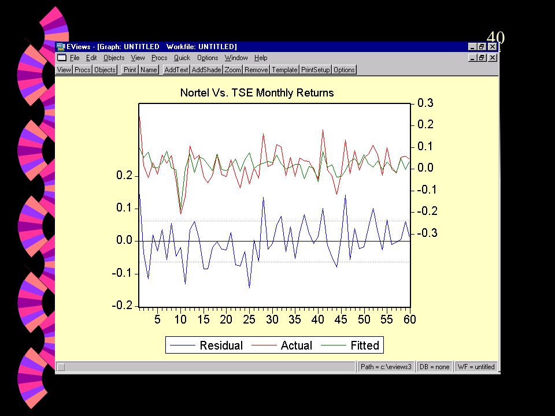Click the green Fitted legend line
This screenshot has height=416, width=555.
click(334, 346)
